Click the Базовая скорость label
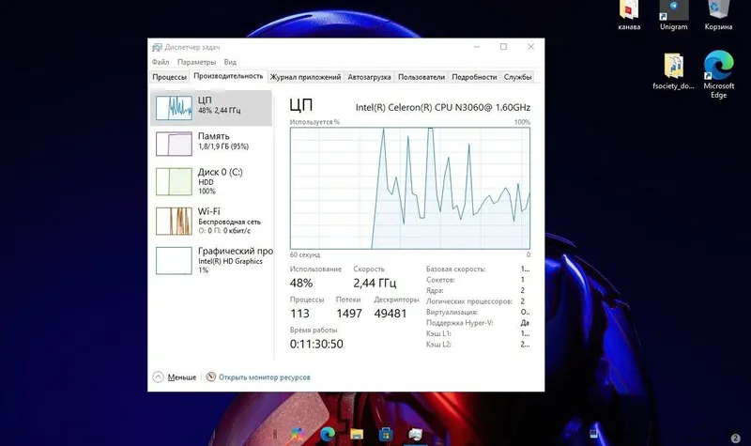 (x=455, y=269)
